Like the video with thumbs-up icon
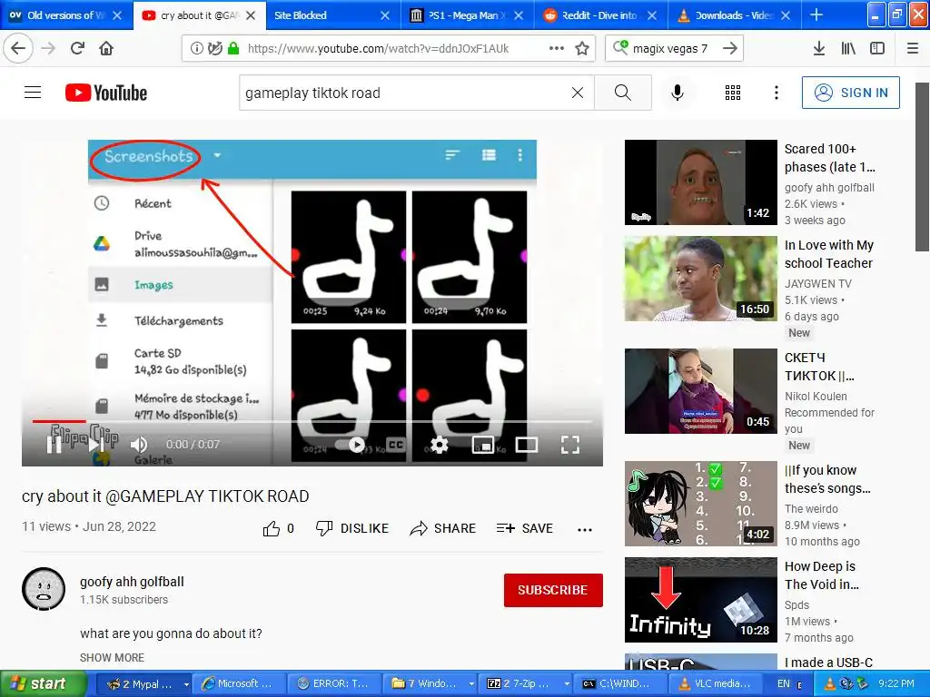Viewport: 930px width, 697px height. click(x=271, y=529)
